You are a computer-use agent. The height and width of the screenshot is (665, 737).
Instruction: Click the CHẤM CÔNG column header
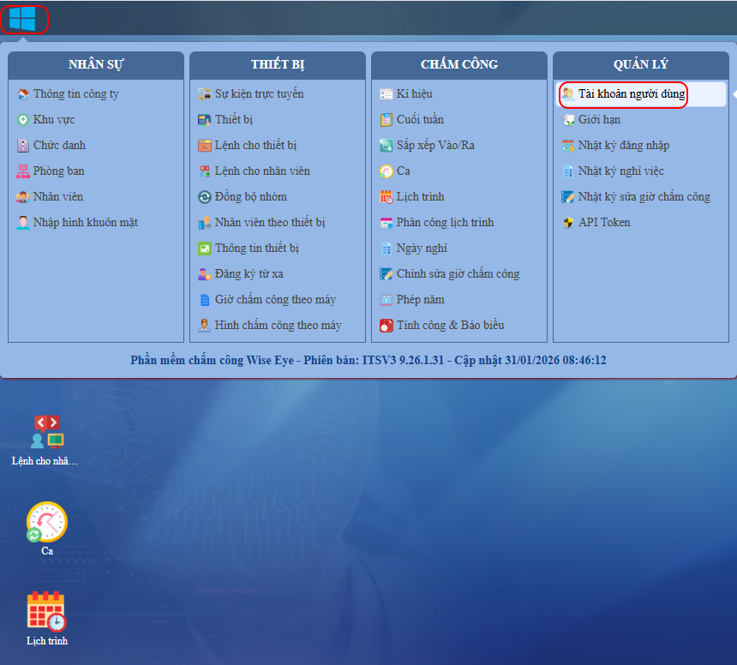coord(459,65)
